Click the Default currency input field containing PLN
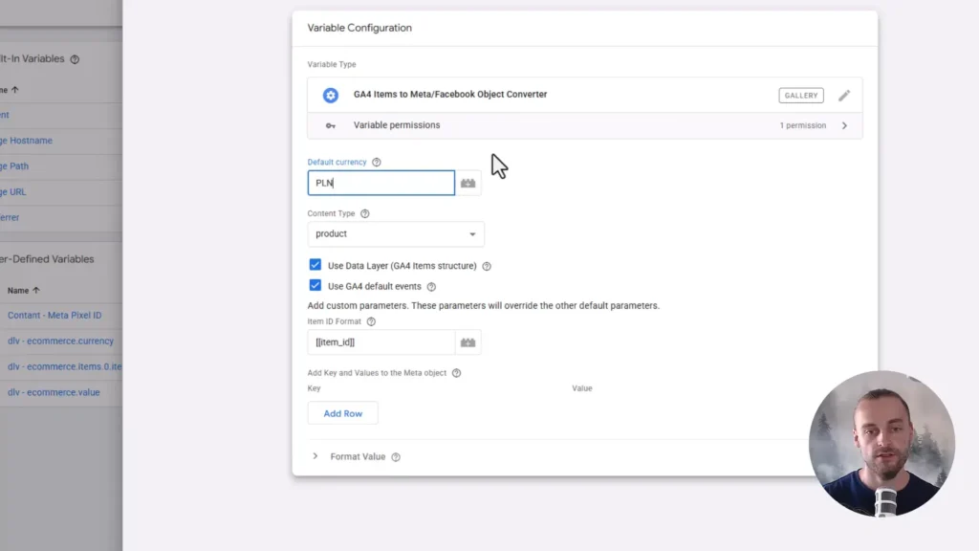 (x=381, y=183)
